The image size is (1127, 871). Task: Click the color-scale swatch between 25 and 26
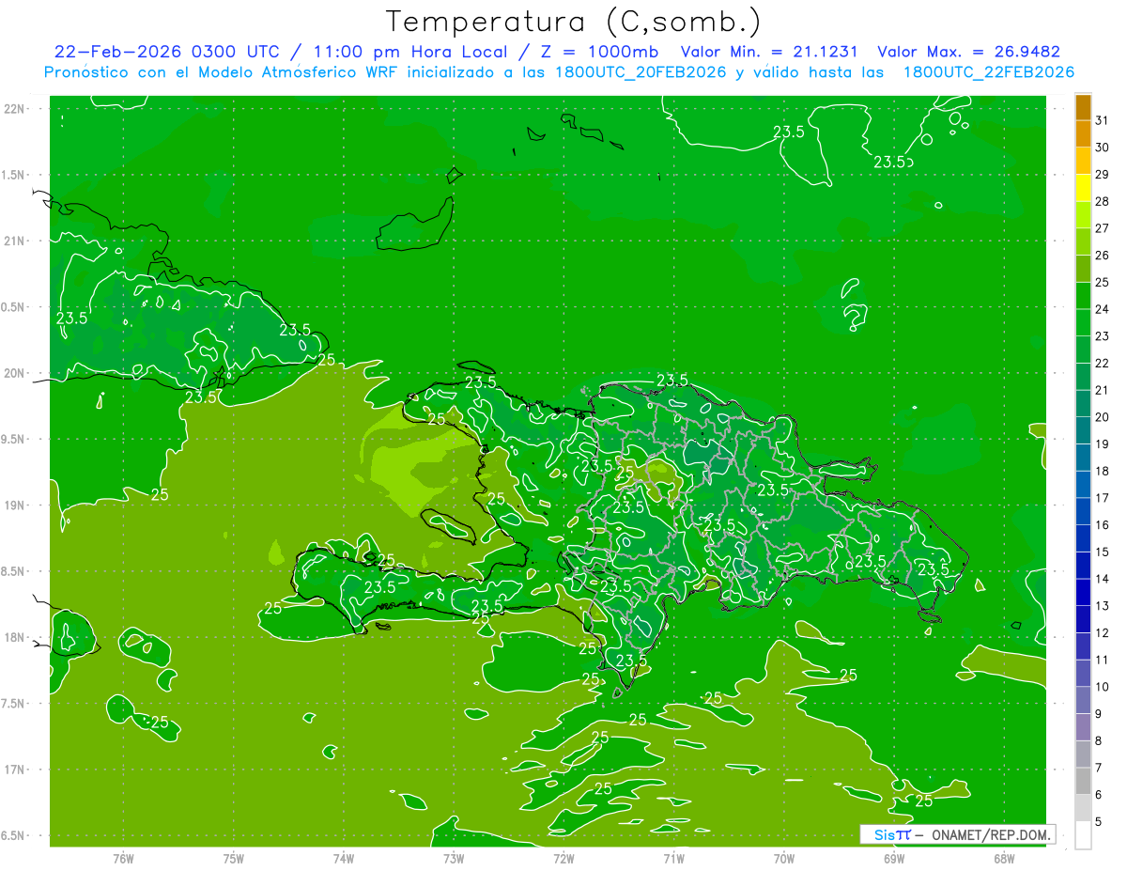1083,269
